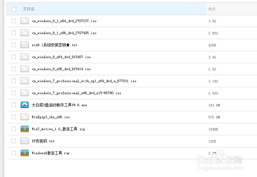Check the box for cn_windows_8_1_x86_dvd_2707405.iso

tap(14, 33)
